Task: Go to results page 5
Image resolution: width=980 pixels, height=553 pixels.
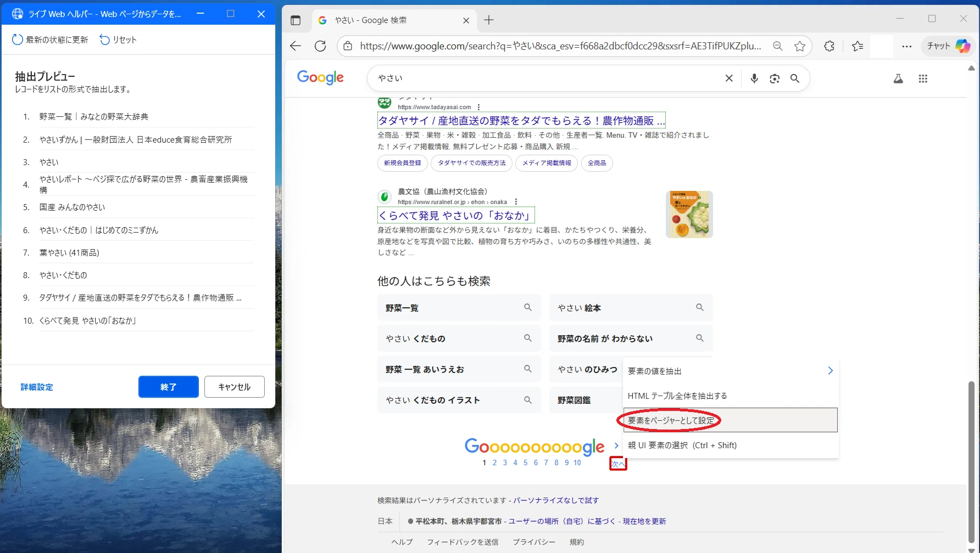Action: pyautogui.click(x=526, y=462)
